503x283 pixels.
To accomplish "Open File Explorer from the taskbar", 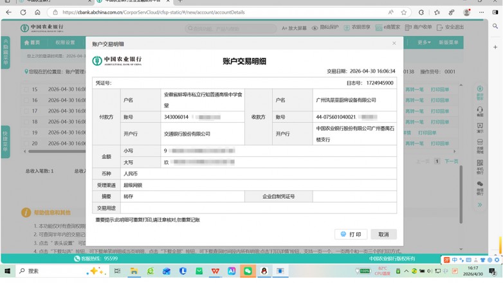I will [x=134, y=271].
